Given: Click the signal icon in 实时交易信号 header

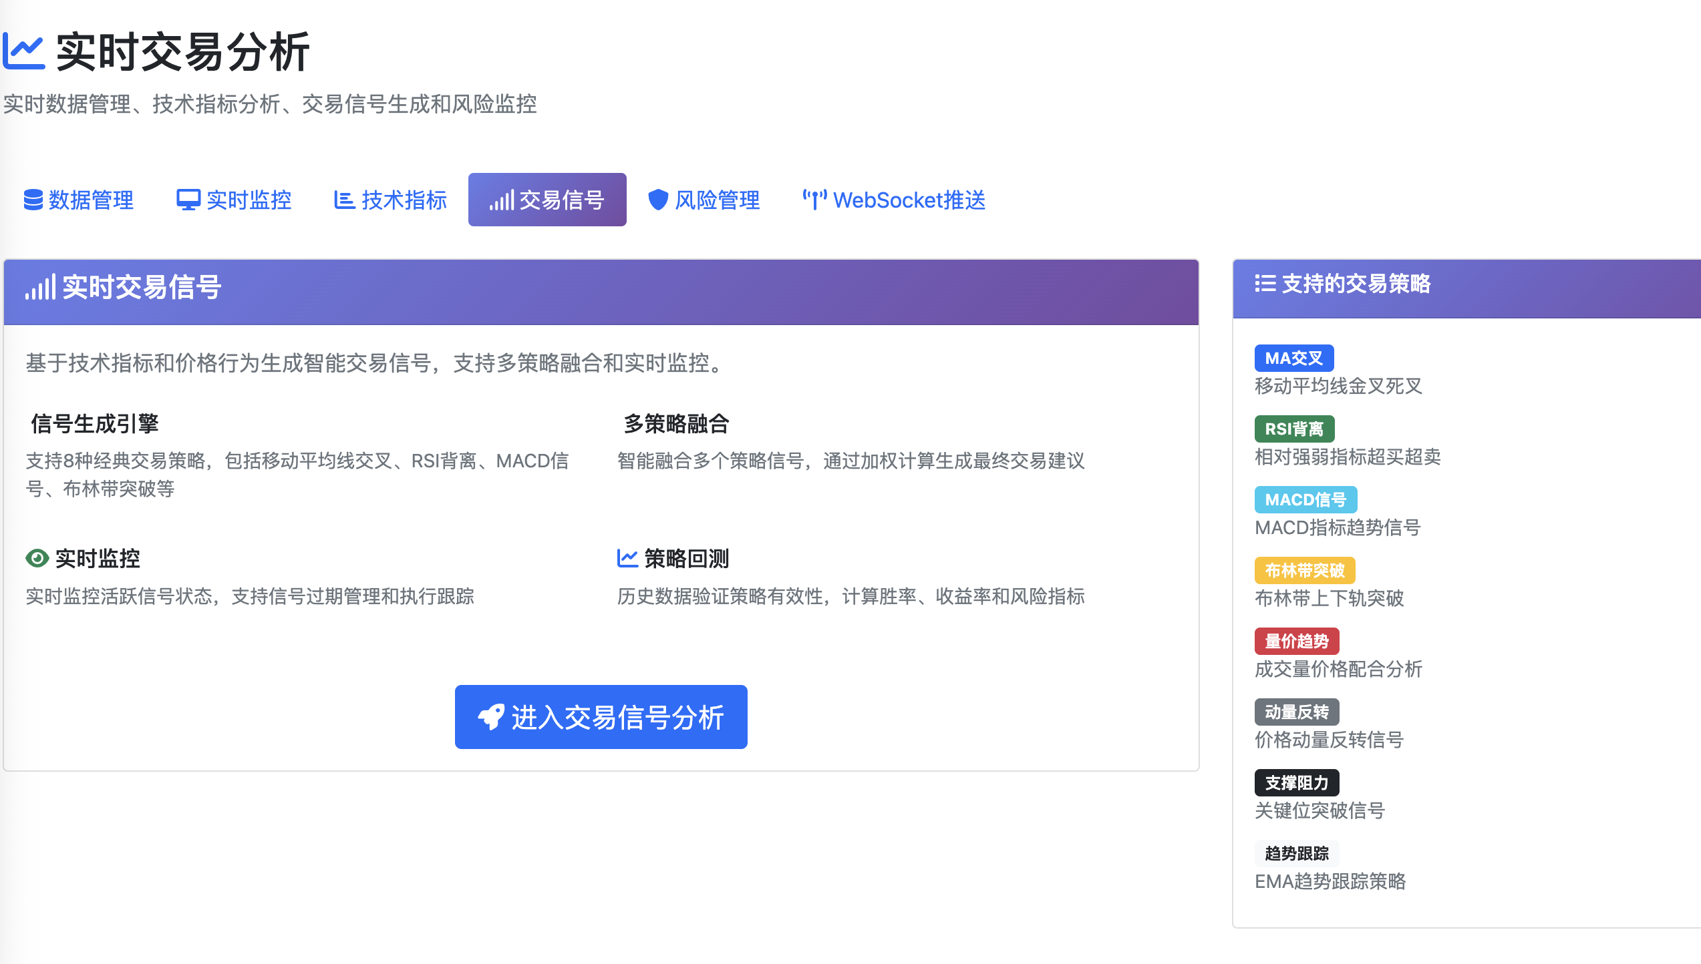Looking at the screenshot, I should pyautogui.click(x=39, y=288).
